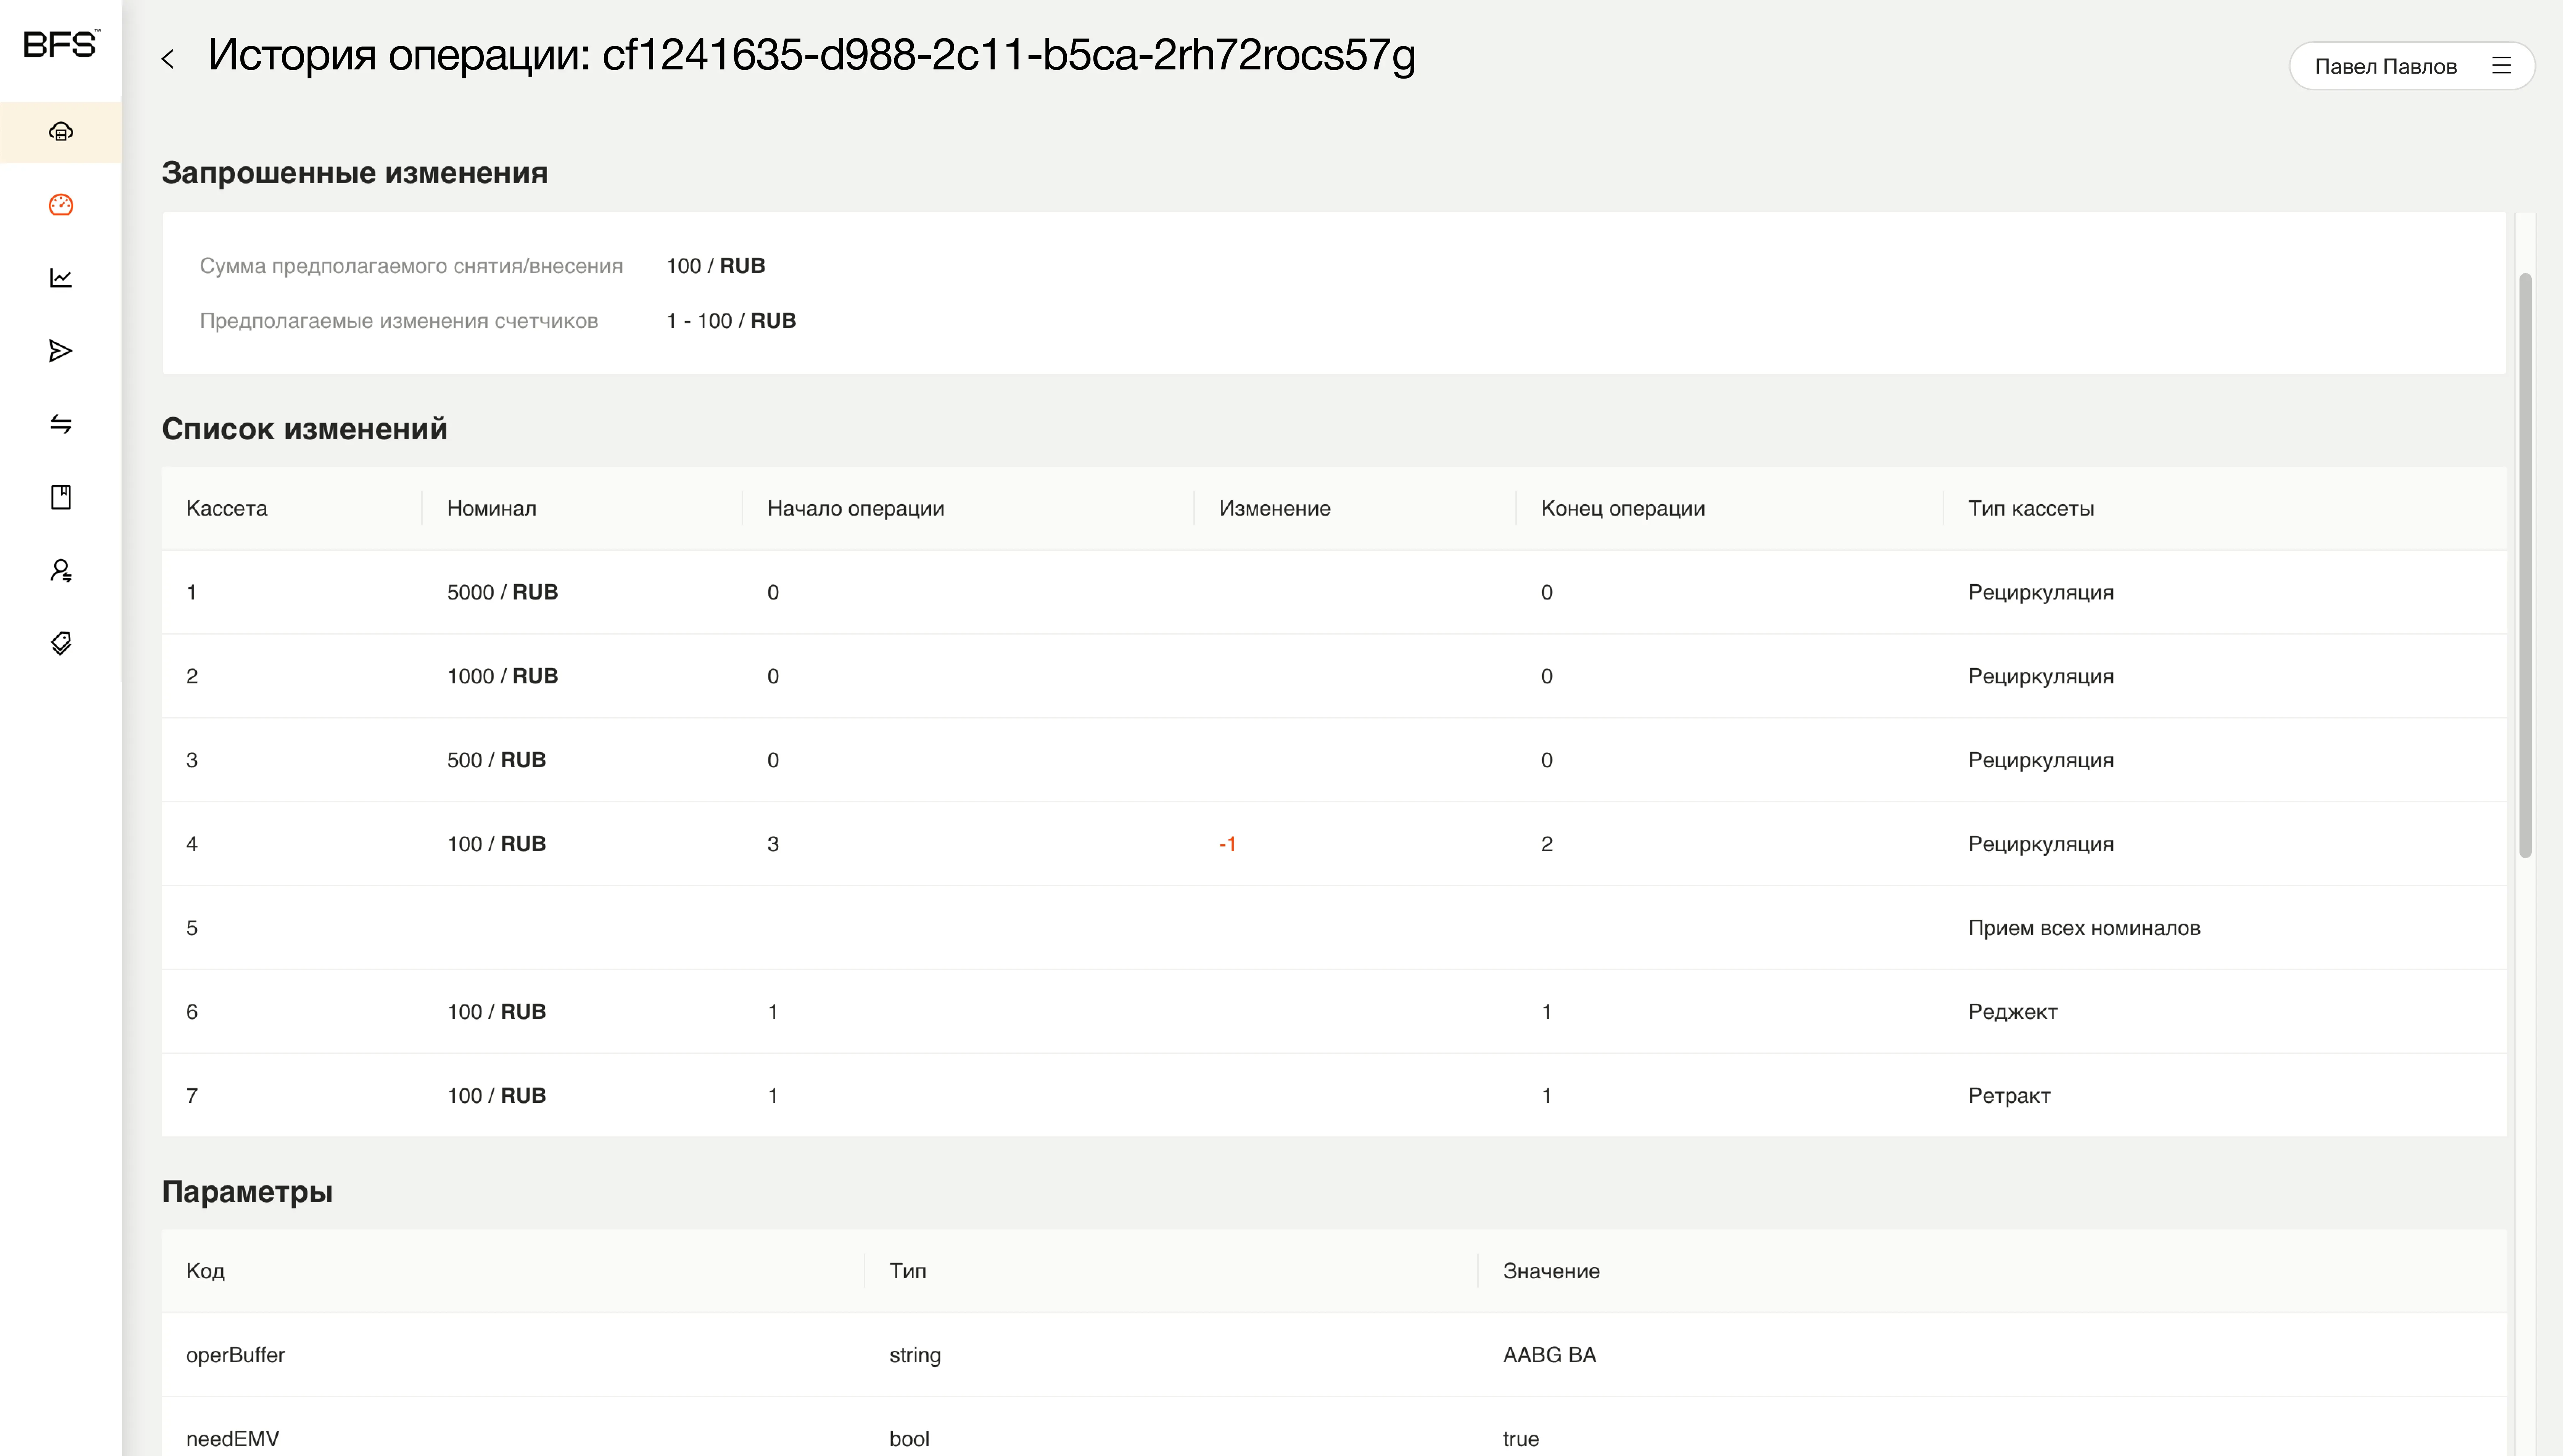Open the paper plane send icon
2563x1456 pixels.
pyautogui.click(x=61, y=351)
